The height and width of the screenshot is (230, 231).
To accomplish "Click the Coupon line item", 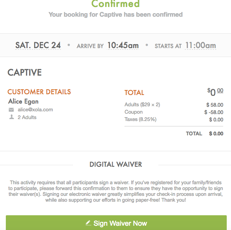I will pyautogui.click(x=134, y=112).
